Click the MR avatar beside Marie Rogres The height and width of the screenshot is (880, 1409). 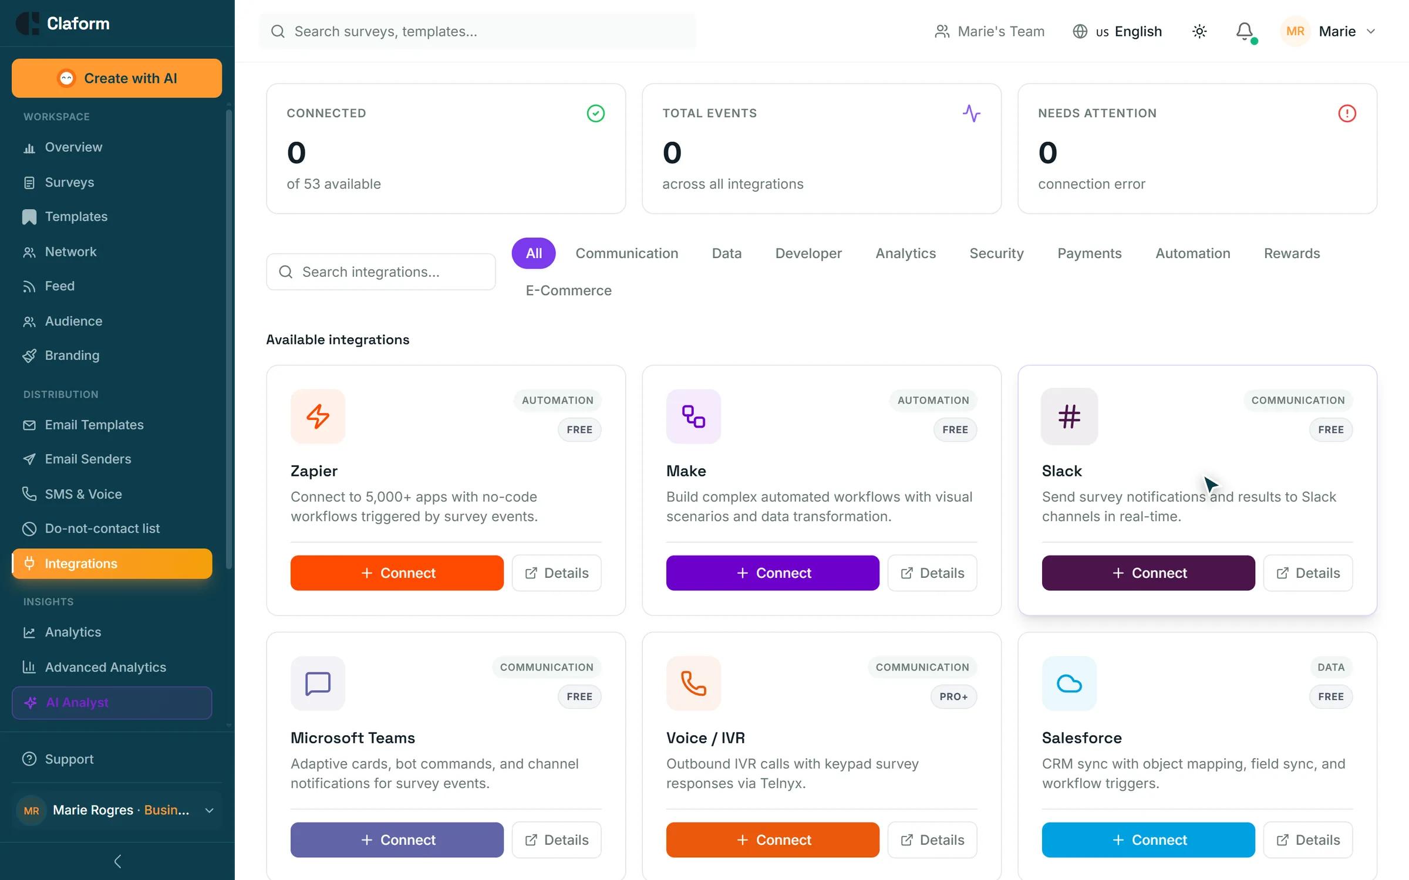pos(31,810)
